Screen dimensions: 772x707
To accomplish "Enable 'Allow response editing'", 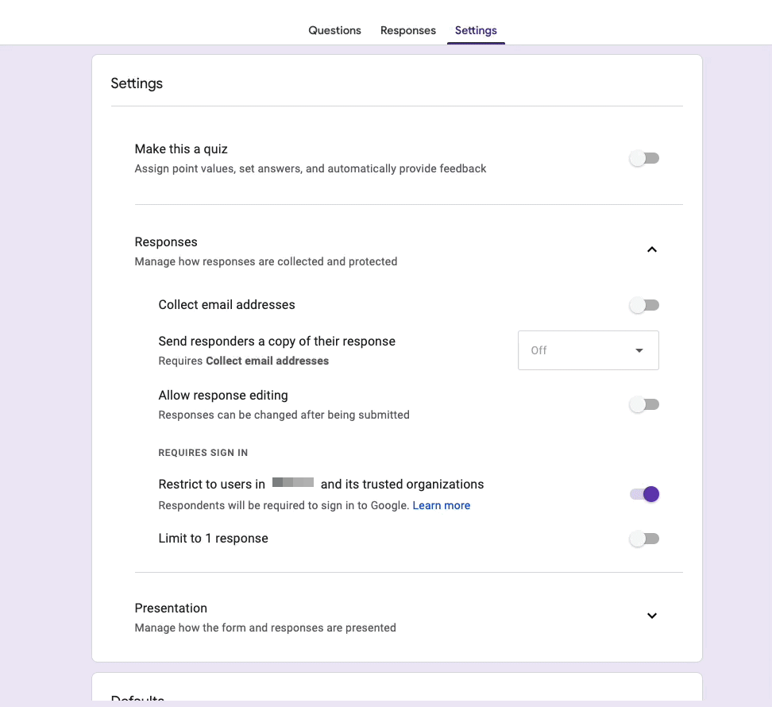I will [643, 404].
